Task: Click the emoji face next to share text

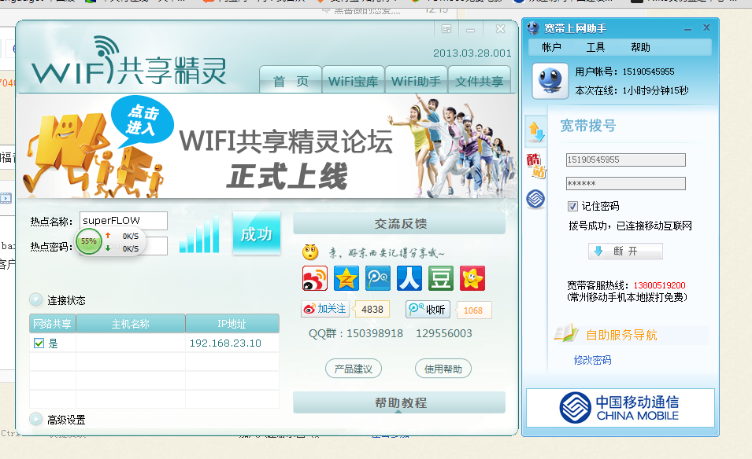Action: click(x=310, y=252)
